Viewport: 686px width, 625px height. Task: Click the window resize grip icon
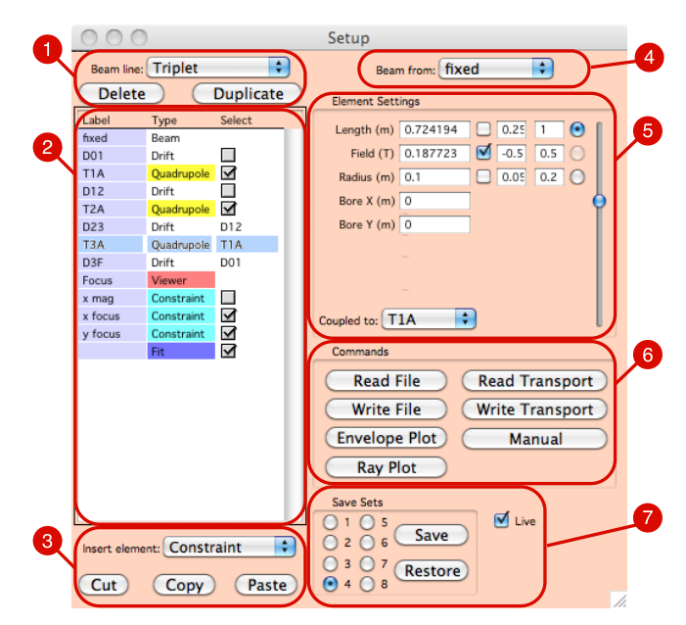point(619,601)
